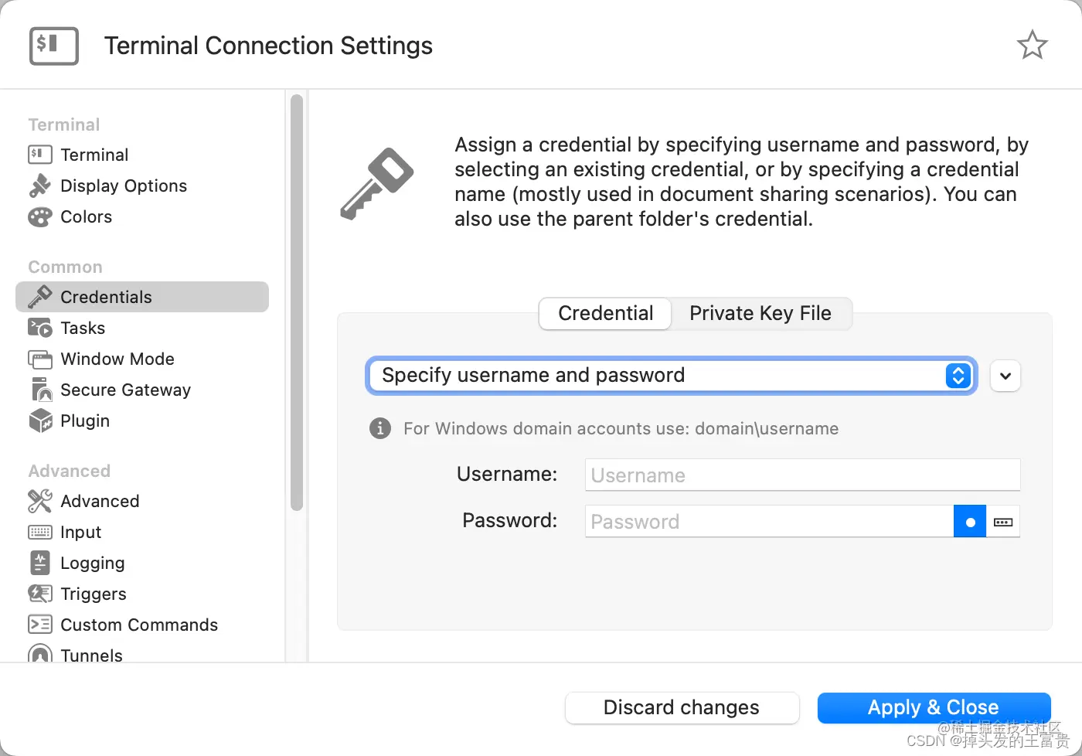Click the Discard changes button
Screen dimensions: 1082x756
(681, 707)
